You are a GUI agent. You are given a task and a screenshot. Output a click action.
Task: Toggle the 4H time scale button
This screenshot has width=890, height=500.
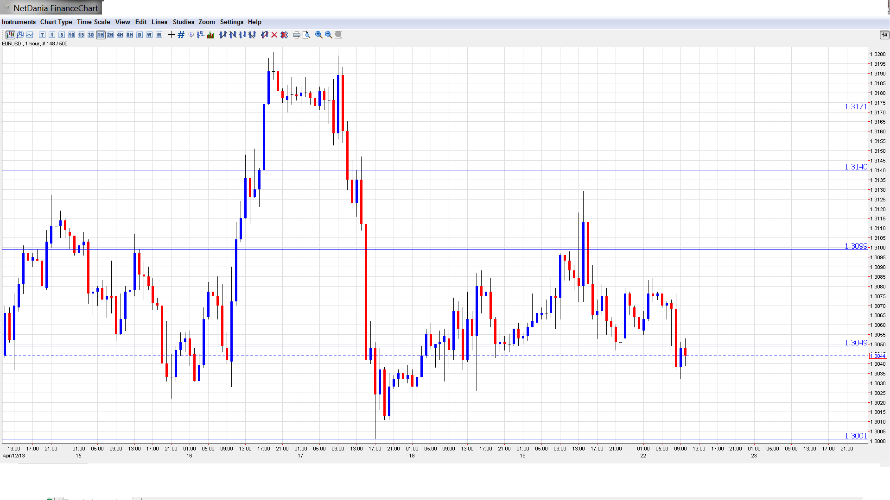(120, 35)
